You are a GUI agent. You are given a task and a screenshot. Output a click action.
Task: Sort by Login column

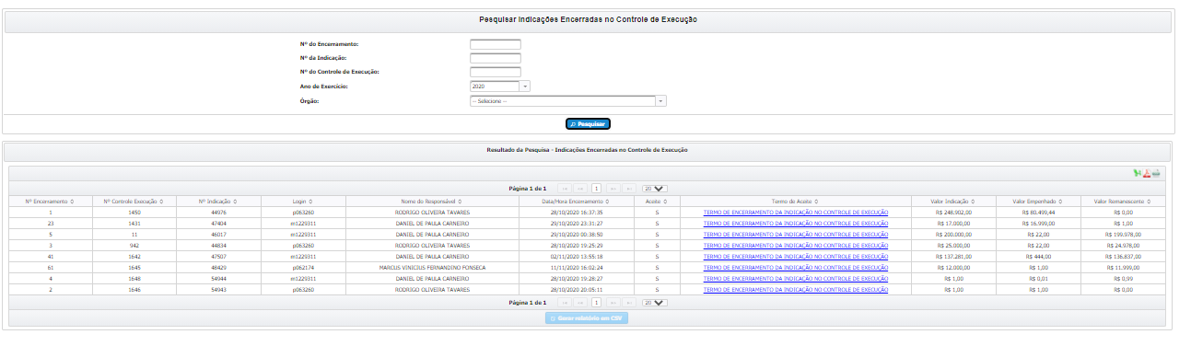point(304,201)
